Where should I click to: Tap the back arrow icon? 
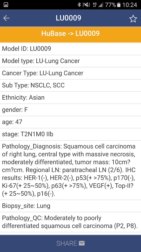[x=6, y=18]
